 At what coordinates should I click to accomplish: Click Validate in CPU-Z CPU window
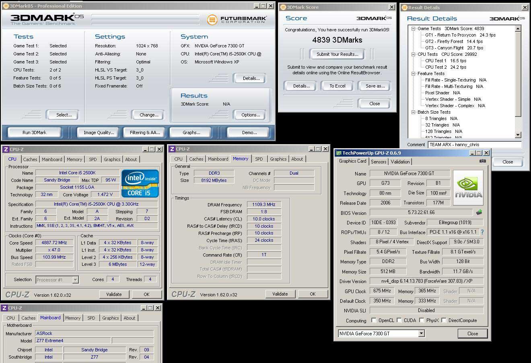[114, 294]
